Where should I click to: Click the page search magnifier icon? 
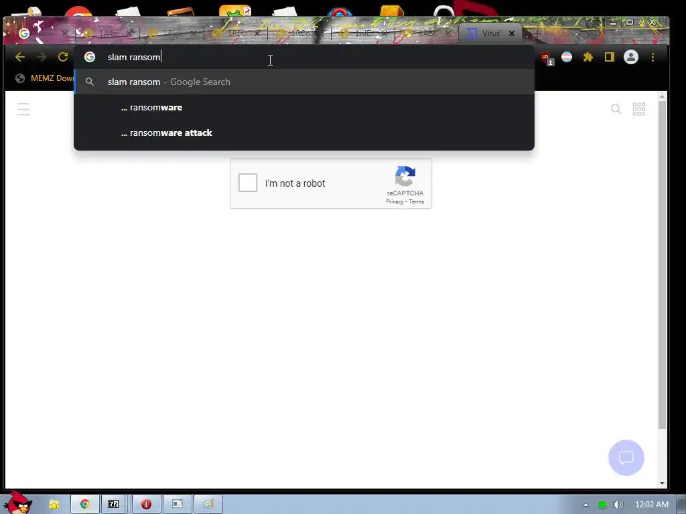[616, 109]
